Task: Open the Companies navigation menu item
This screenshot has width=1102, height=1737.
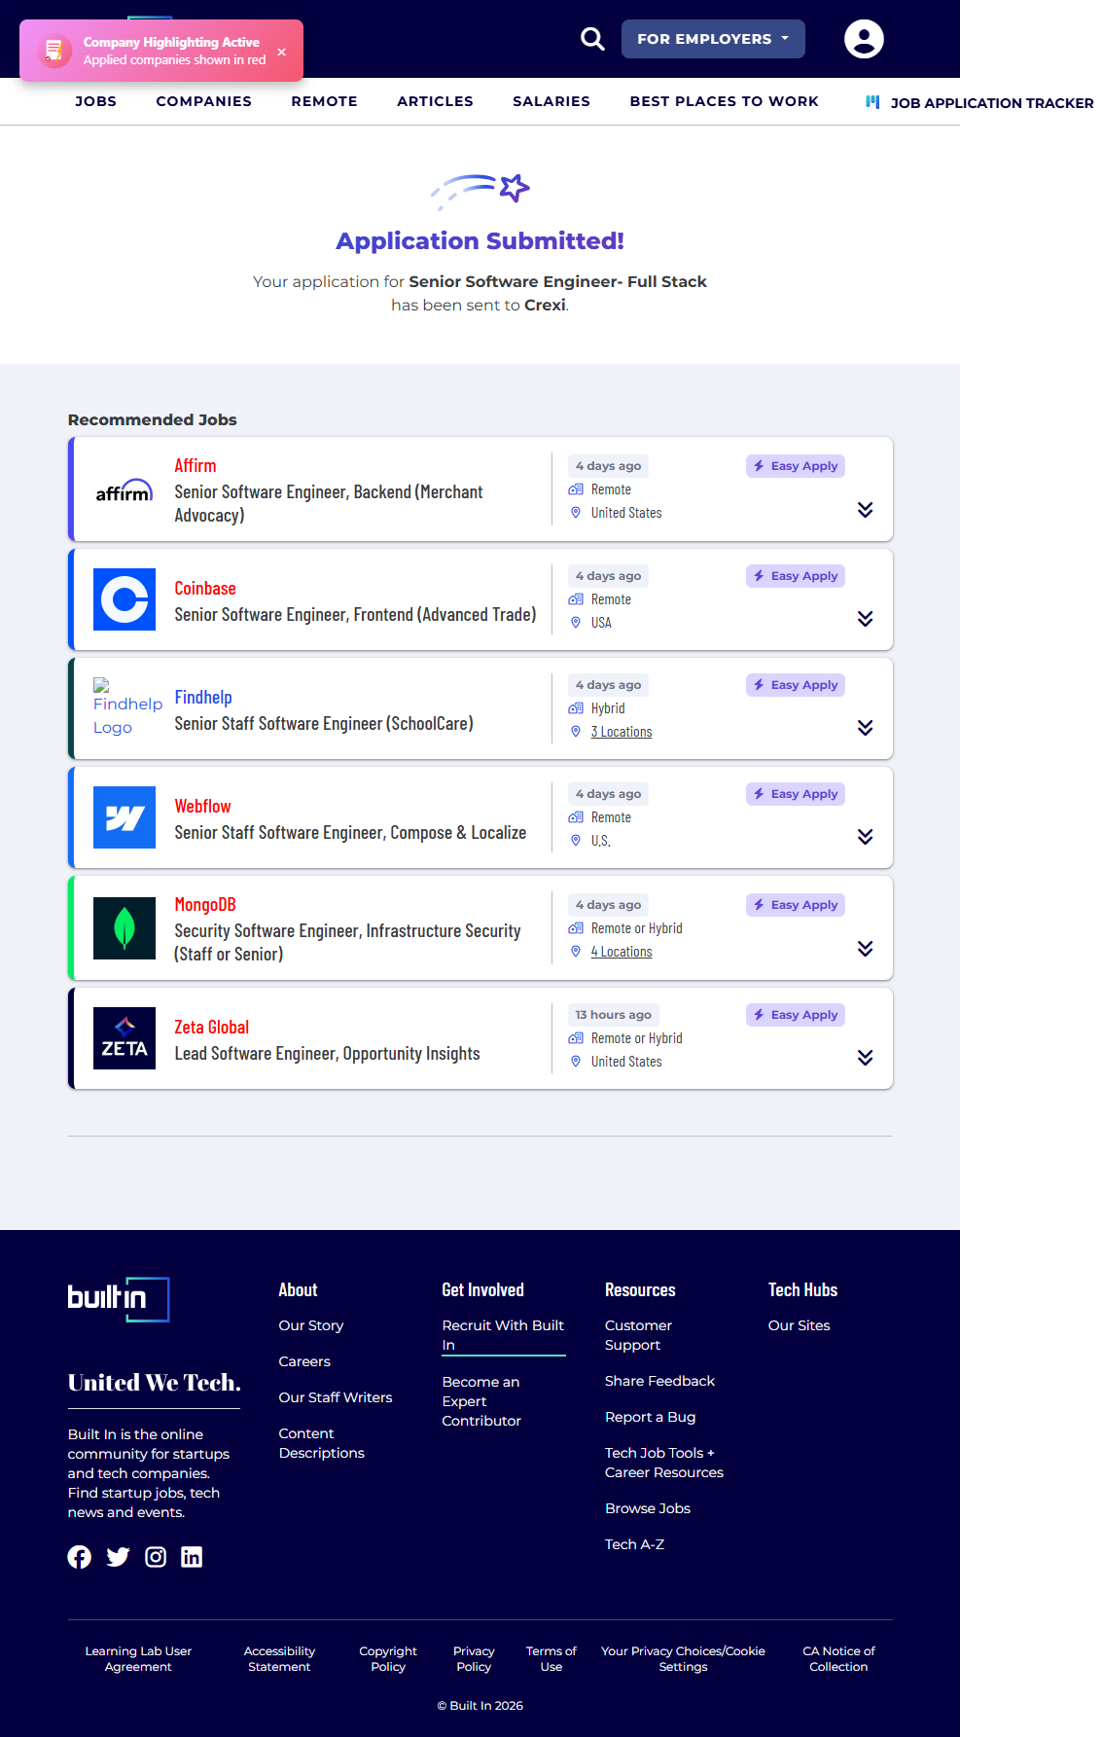Action: (x=203, y=101)
